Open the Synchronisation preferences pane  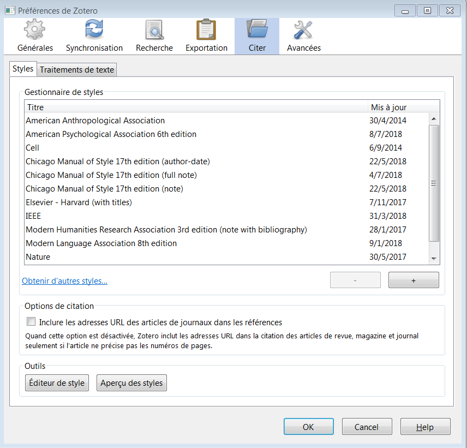pos(94,30)
